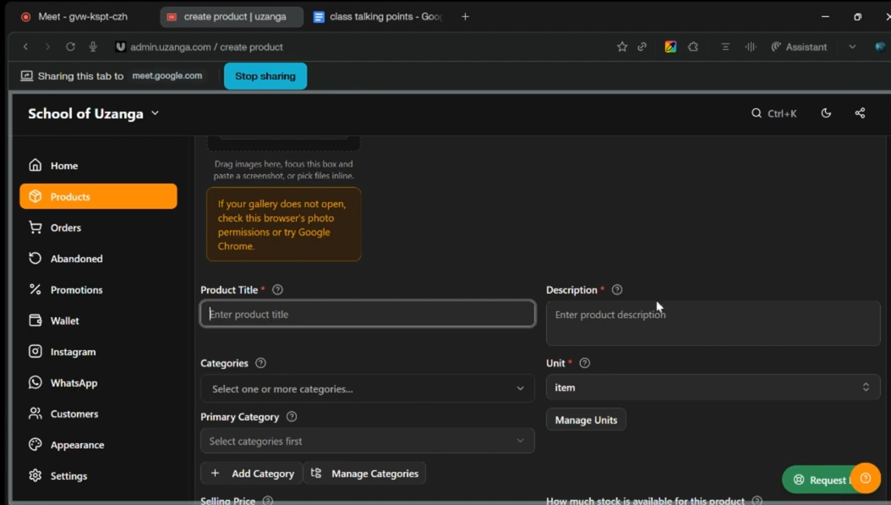Open Wallet in the sidebar
Screen dimensions: 891x505
coord(98,321)
